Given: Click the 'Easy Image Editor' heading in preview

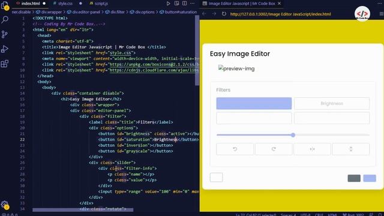Looking at the screenshot, I should pos(240,53).
